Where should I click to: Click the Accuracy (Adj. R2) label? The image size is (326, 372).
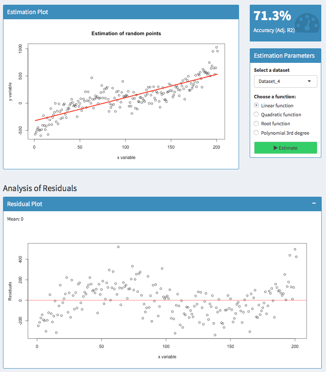click(x=274, y=30)
